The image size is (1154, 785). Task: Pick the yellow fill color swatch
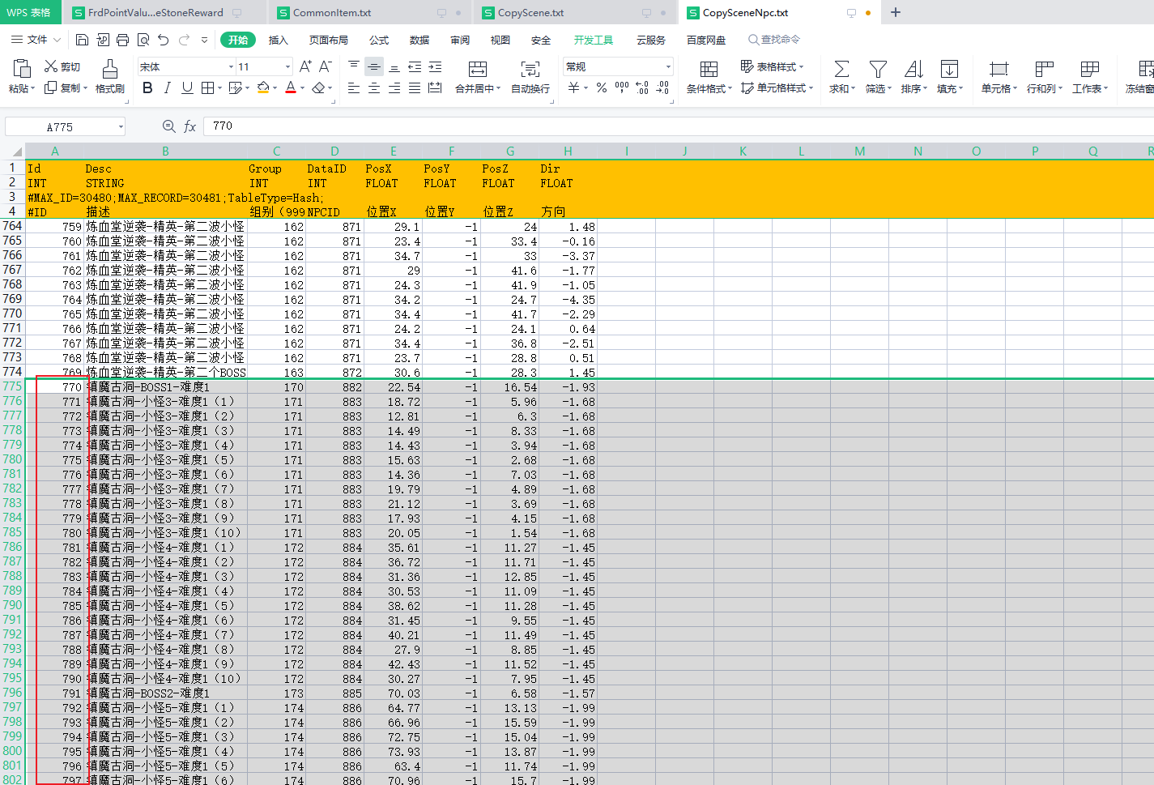(x=262, y=87)
